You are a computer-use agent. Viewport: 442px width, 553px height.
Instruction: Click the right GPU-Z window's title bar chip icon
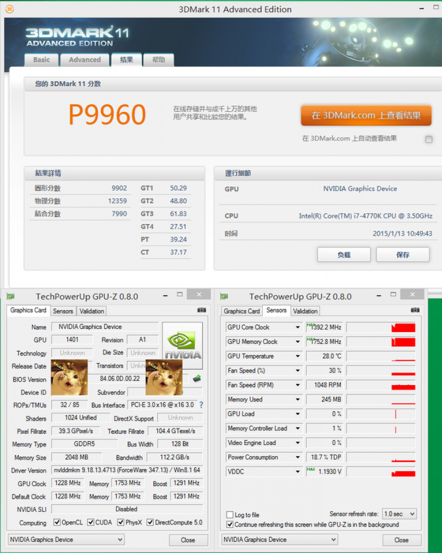(224, 296)
